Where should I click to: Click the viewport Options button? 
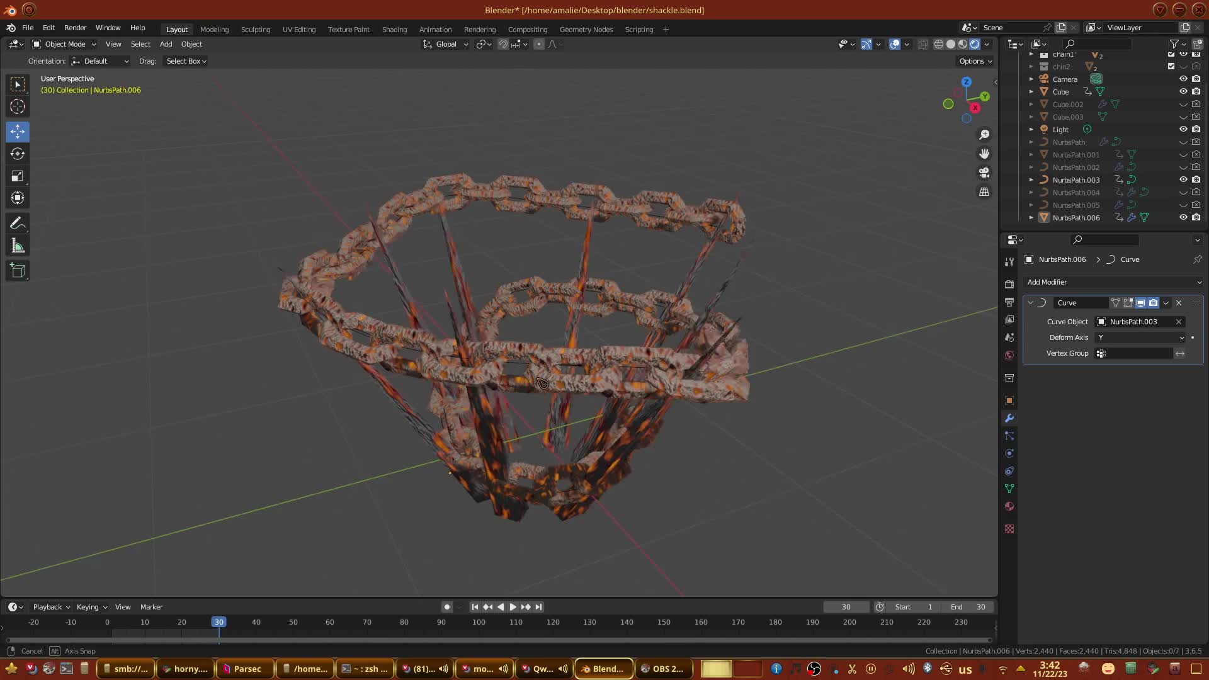(x=975, y=61)
